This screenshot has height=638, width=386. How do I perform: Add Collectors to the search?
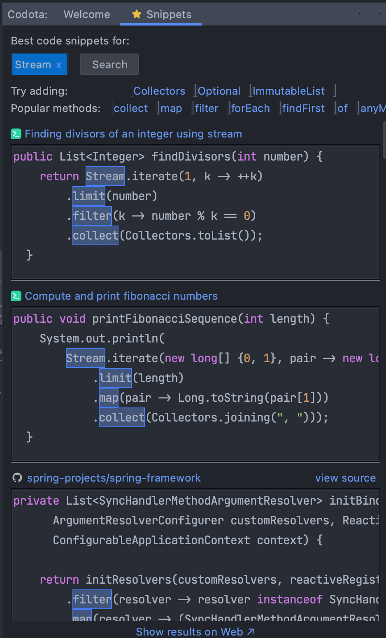coord(159,91)
